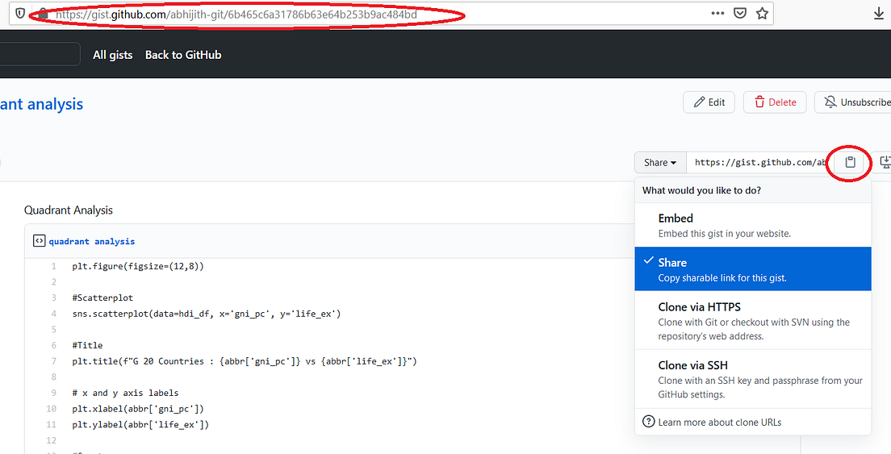This screenshot has width=891, height=454.
Task: Click the gist search box in header
Action: (40, 54)
